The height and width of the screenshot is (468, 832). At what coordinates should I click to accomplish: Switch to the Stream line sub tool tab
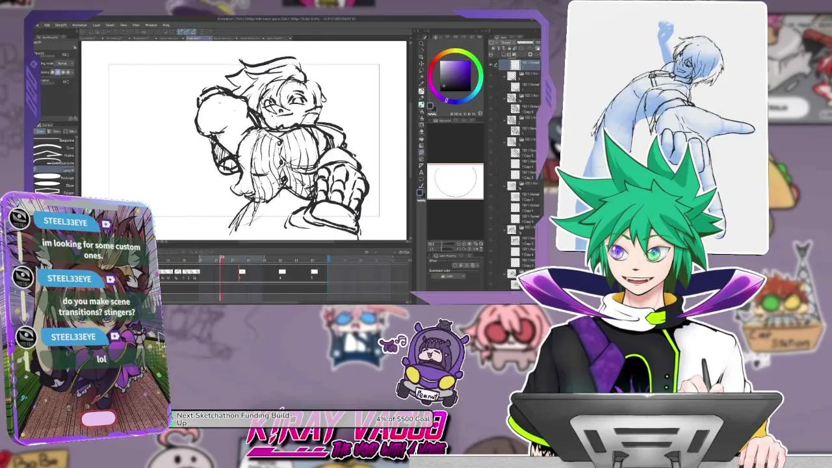tap(54, 131)
